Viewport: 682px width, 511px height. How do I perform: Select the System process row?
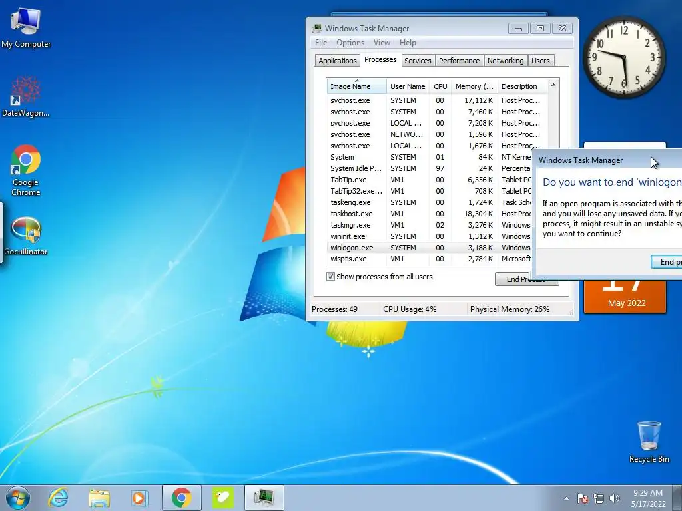click(428, 157)
